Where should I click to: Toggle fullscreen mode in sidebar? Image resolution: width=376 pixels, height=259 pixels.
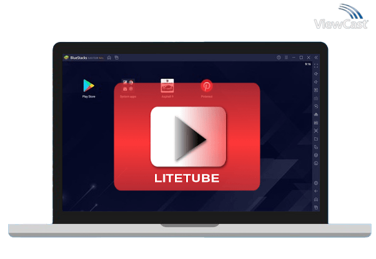(x=316, y=66)
